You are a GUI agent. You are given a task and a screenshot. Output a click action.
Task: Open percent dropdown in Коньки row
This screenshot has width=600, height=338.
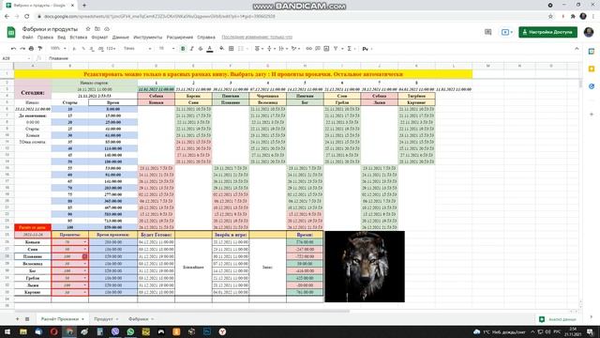click(x=84, y=242)
